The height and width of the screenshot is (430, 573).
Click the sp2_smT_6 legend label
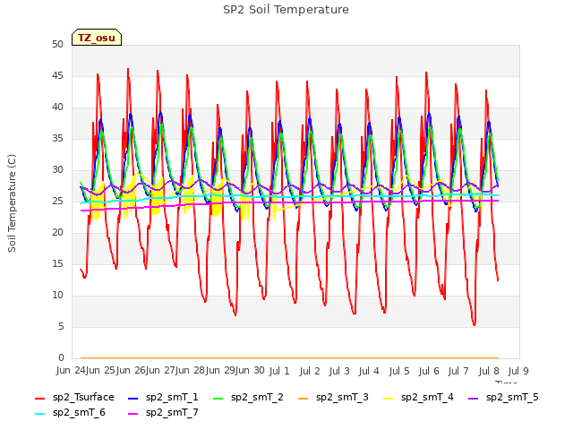[79, 413]
